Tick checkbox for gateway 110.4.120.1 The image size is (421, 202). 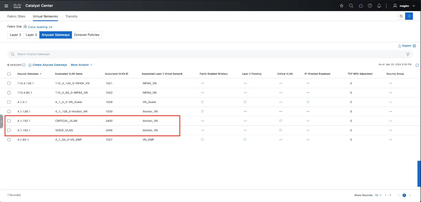click(x=9, y=83)
